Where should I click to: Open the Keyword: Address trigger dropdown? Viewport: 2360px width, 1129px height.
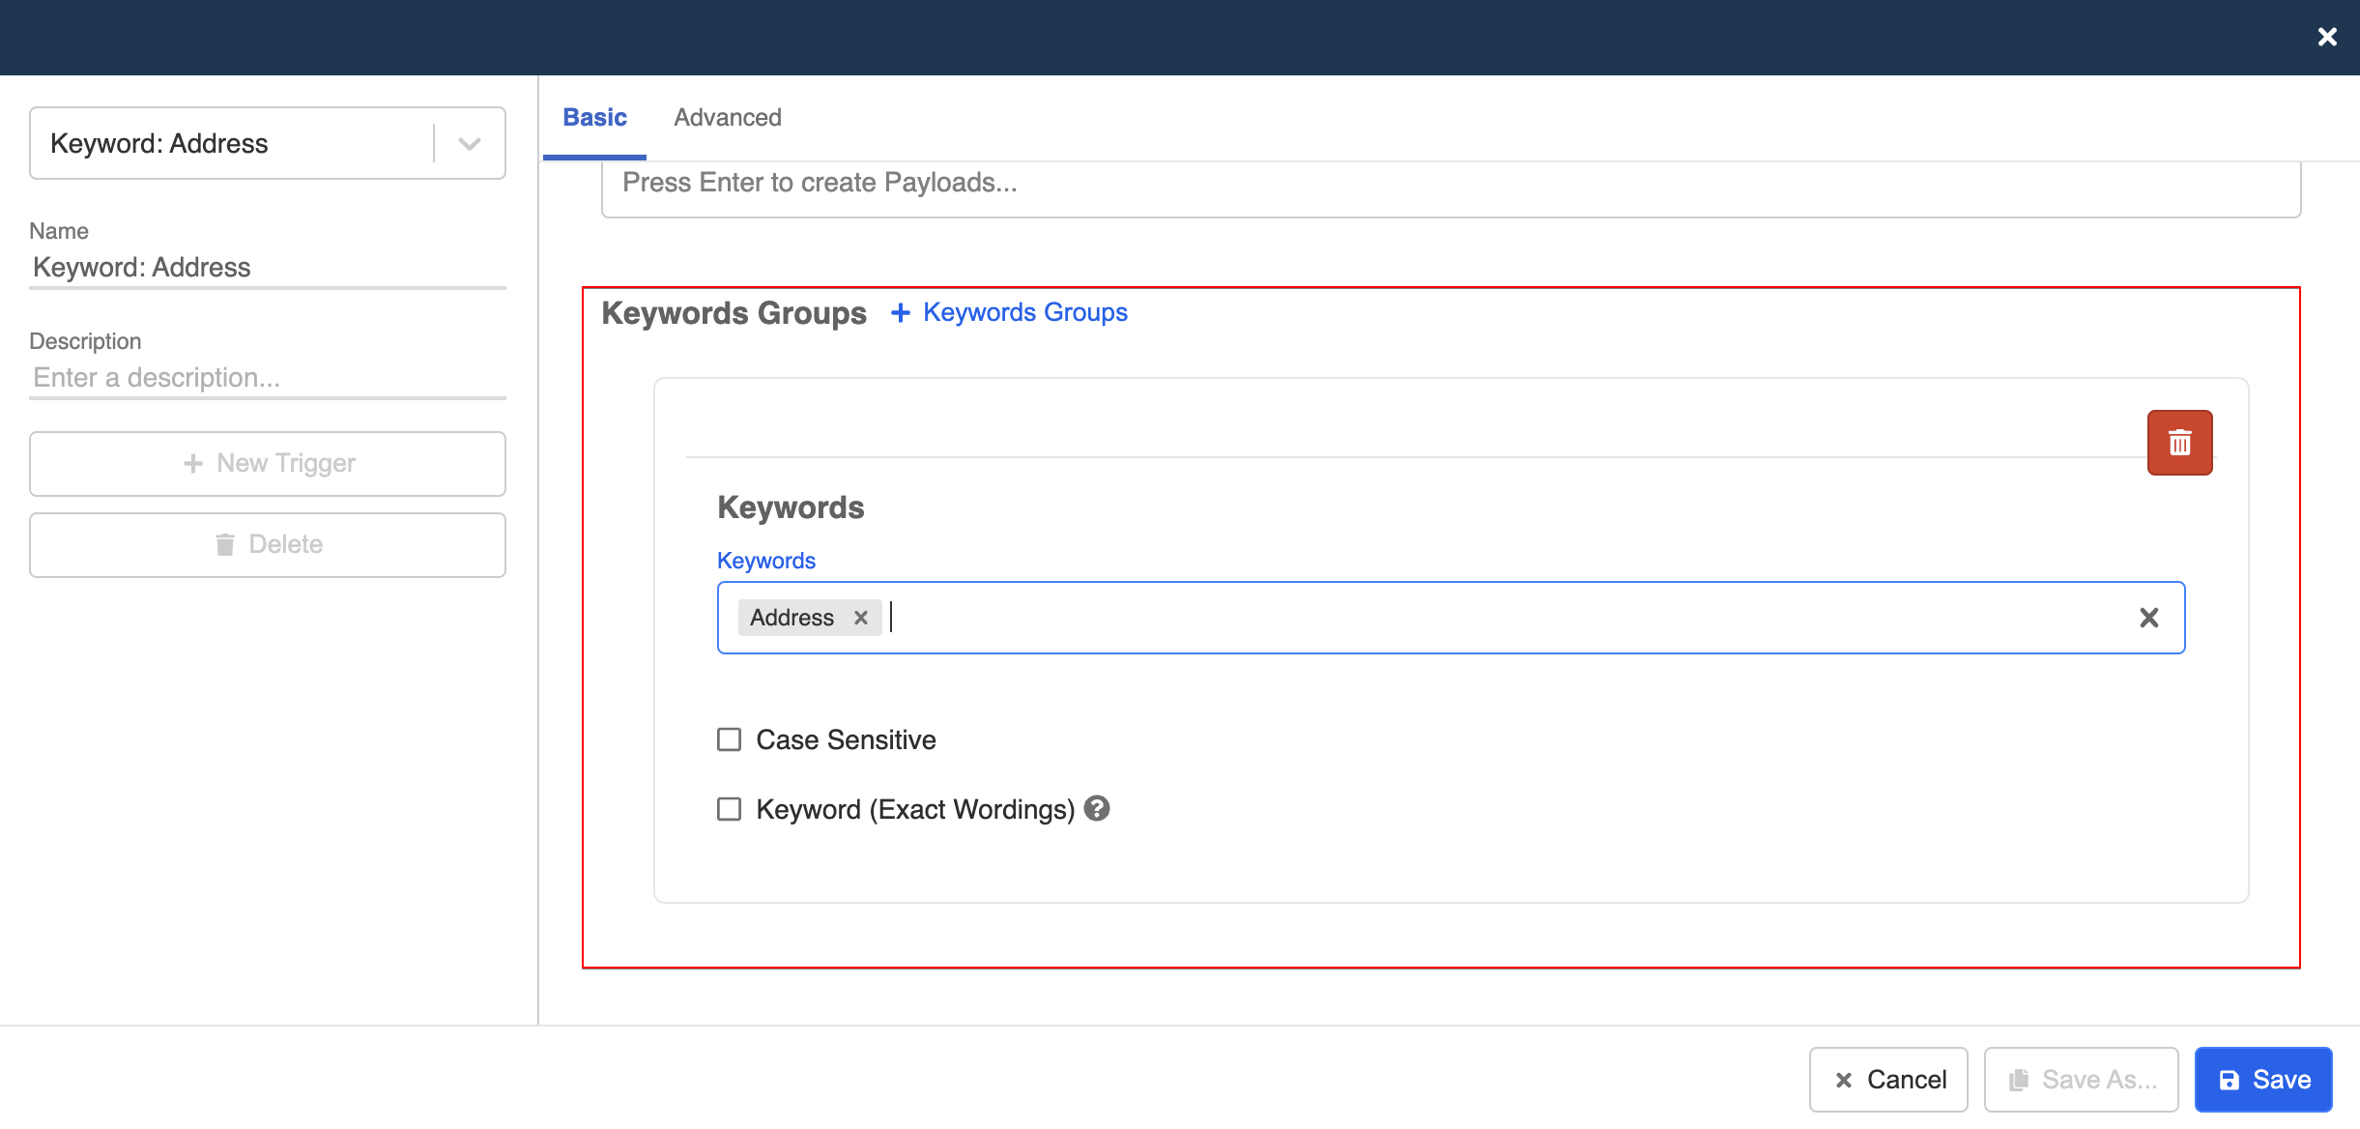(x=471, y=143)
